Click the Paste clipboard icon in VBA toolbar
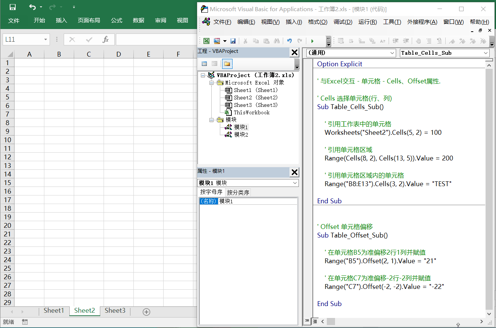 [266, 41]
